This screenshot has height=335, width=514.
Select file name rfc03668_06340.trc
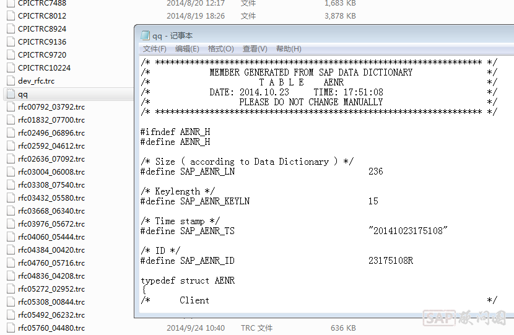[51, 211]
